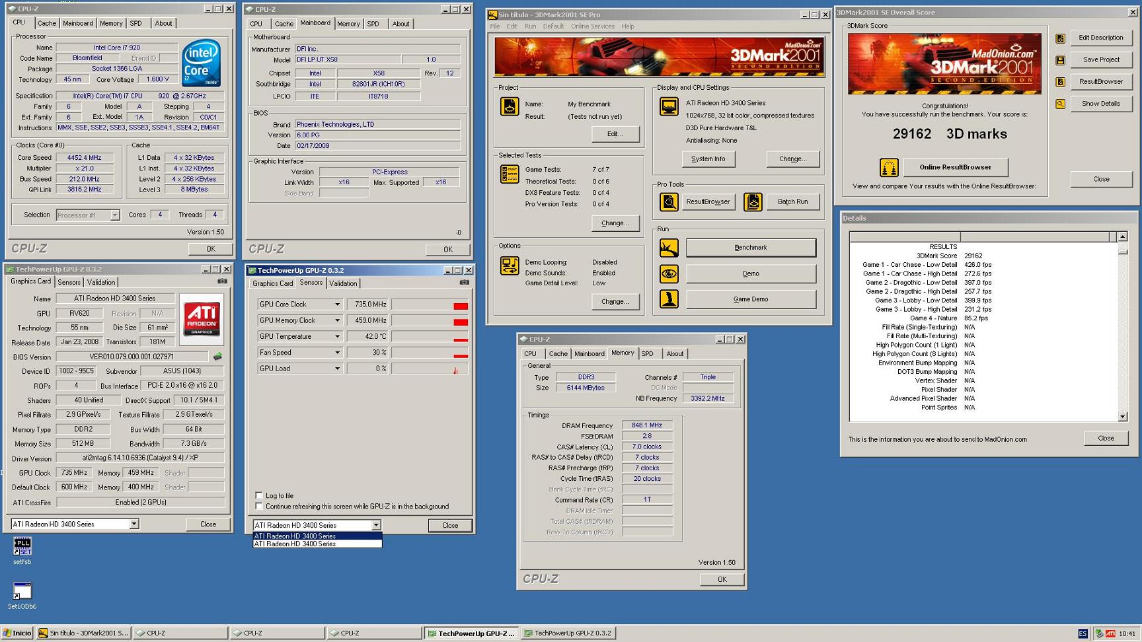Click the Save Project floppy icon
This screenshot has width=1142, height=642.
click(1060, 60)
